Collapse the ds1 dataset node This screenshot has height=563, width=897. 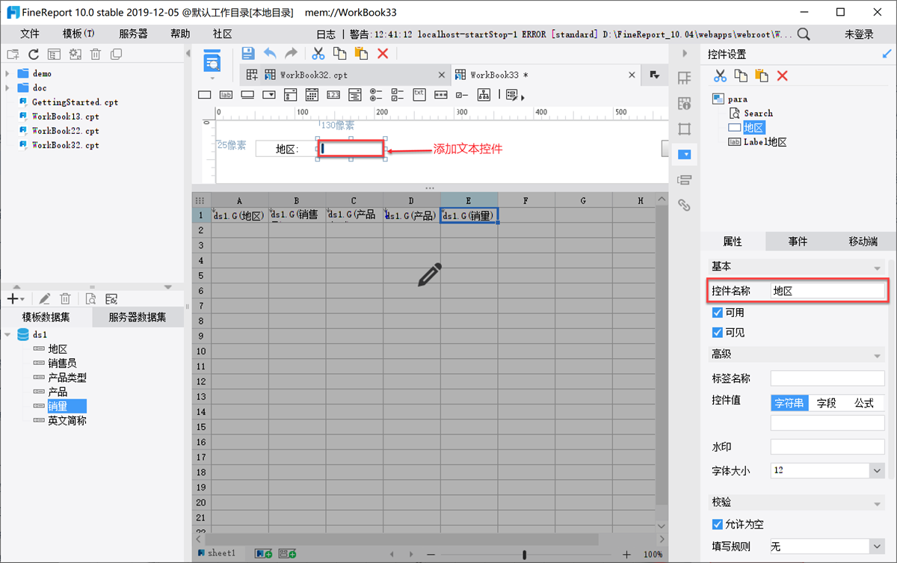(x=7, y=334)
